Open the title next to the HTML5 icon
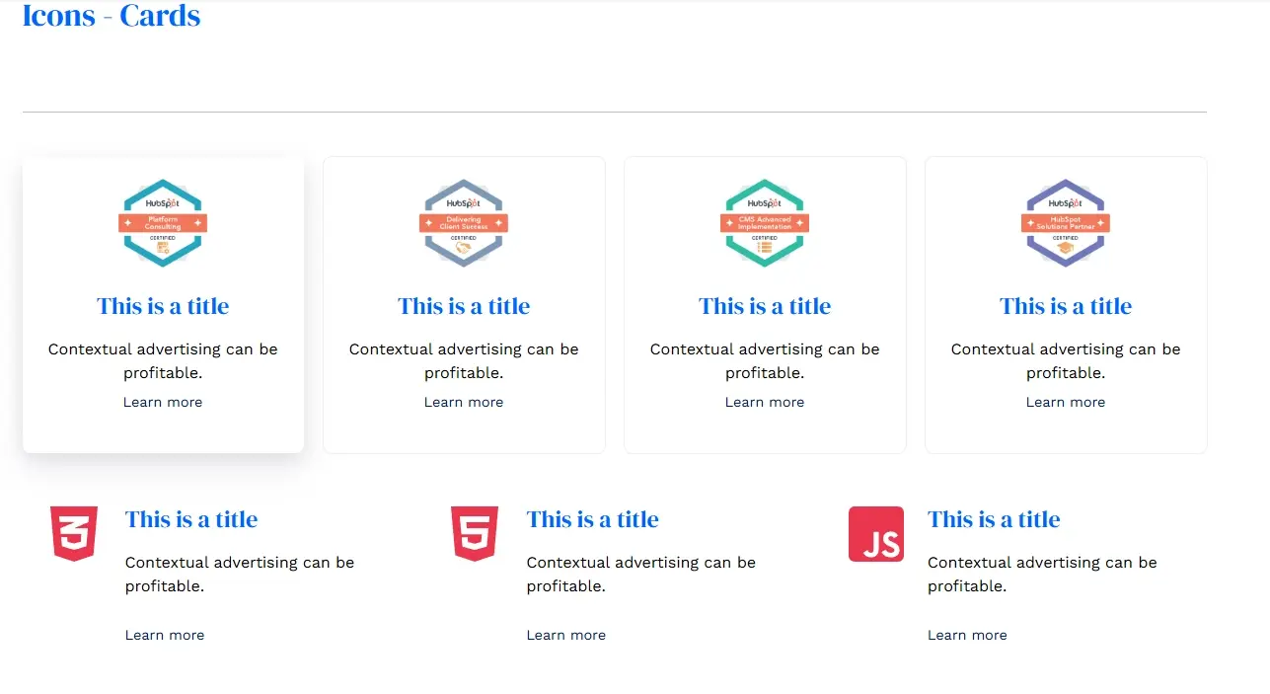The image size is (1270, 694). (592, 519)
